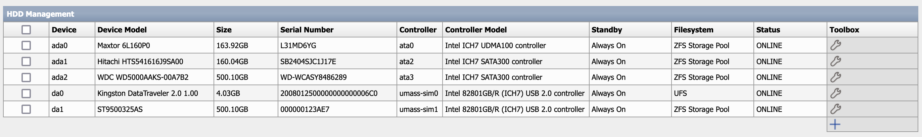Toggle the select-all header checkbox
The height and width of the screenshot is (137, 922).
[x=26, y=29]
